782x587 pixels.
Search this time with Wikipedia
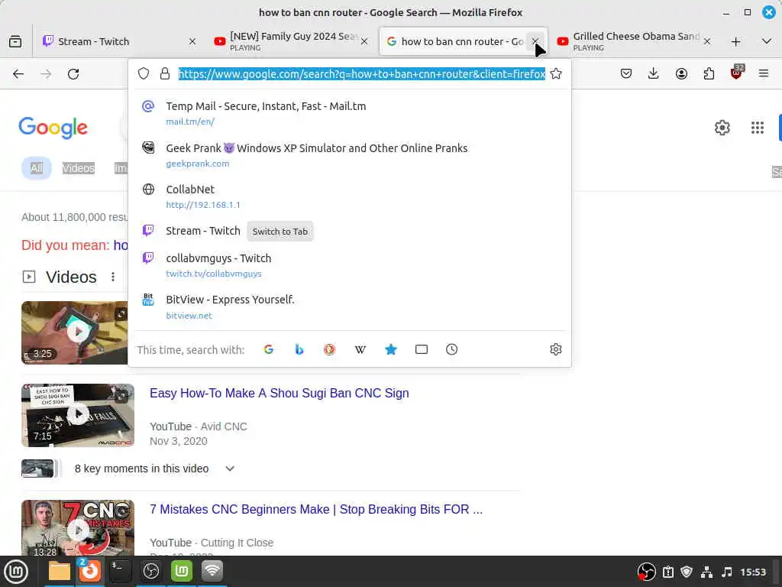pyautogui.click(x=360, y=349)
